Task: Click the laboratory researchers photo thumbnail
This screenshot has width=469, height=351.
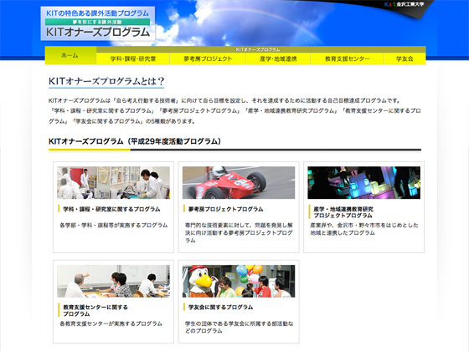Action: (x=113, y=183)
